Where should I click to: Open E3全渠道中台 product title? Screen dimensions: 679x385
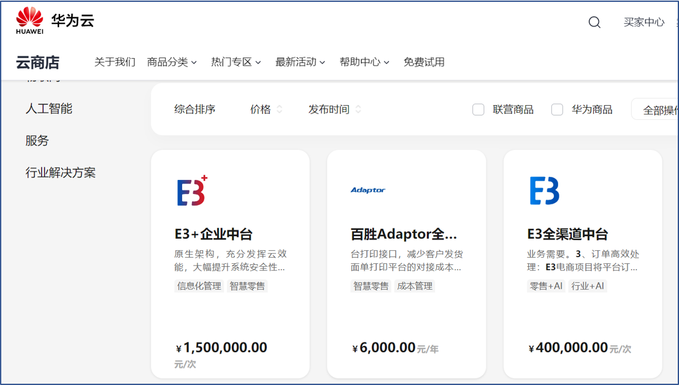pyautogui.click(x=567, y=234)
